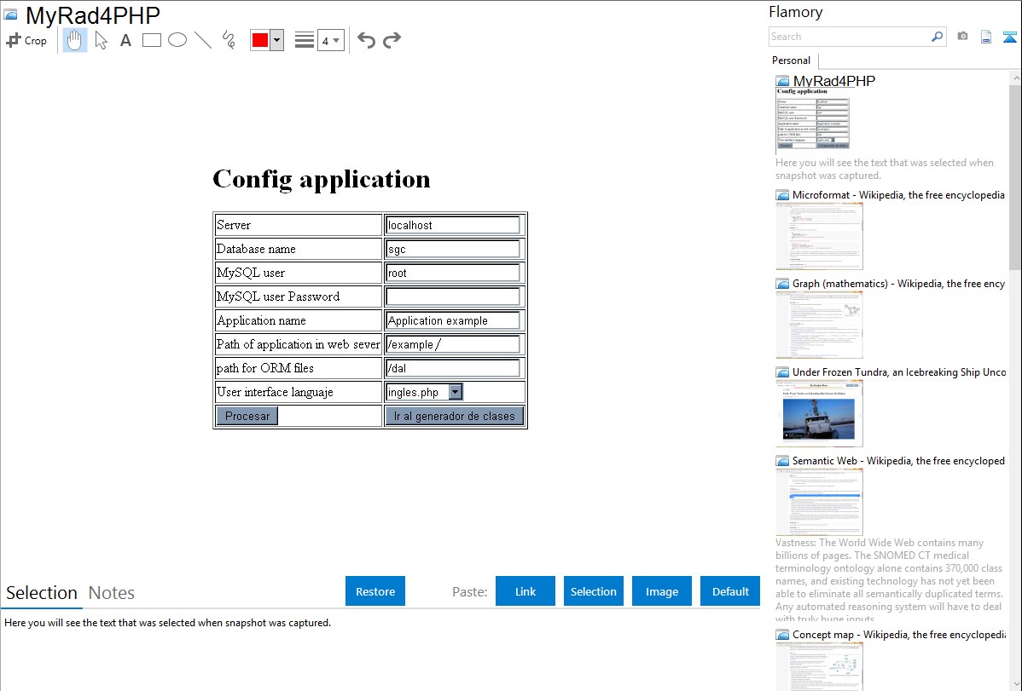1022x691 pixels.
Task: Select the straight line tool
Action: [203, 40]
